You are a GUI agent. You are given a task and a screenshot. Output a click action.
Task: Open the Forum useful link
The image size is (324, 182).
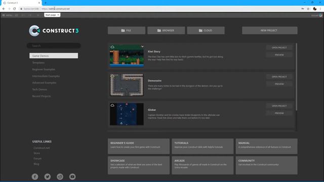tap(37, 158)
